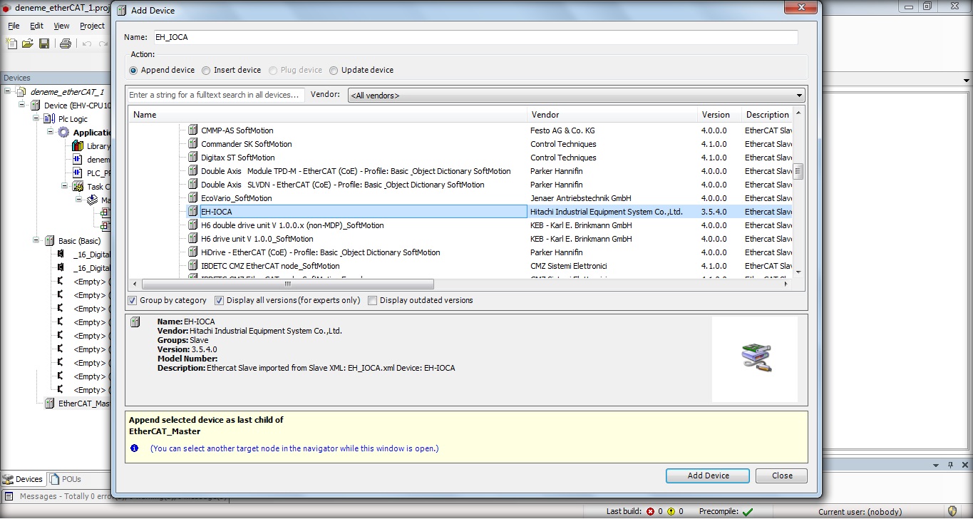Select the Insert device radio button

206,71
